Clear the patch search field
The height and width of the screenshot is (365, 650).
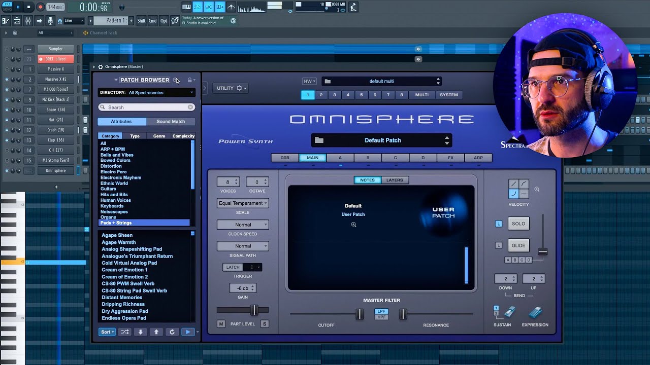pos(190,107)
